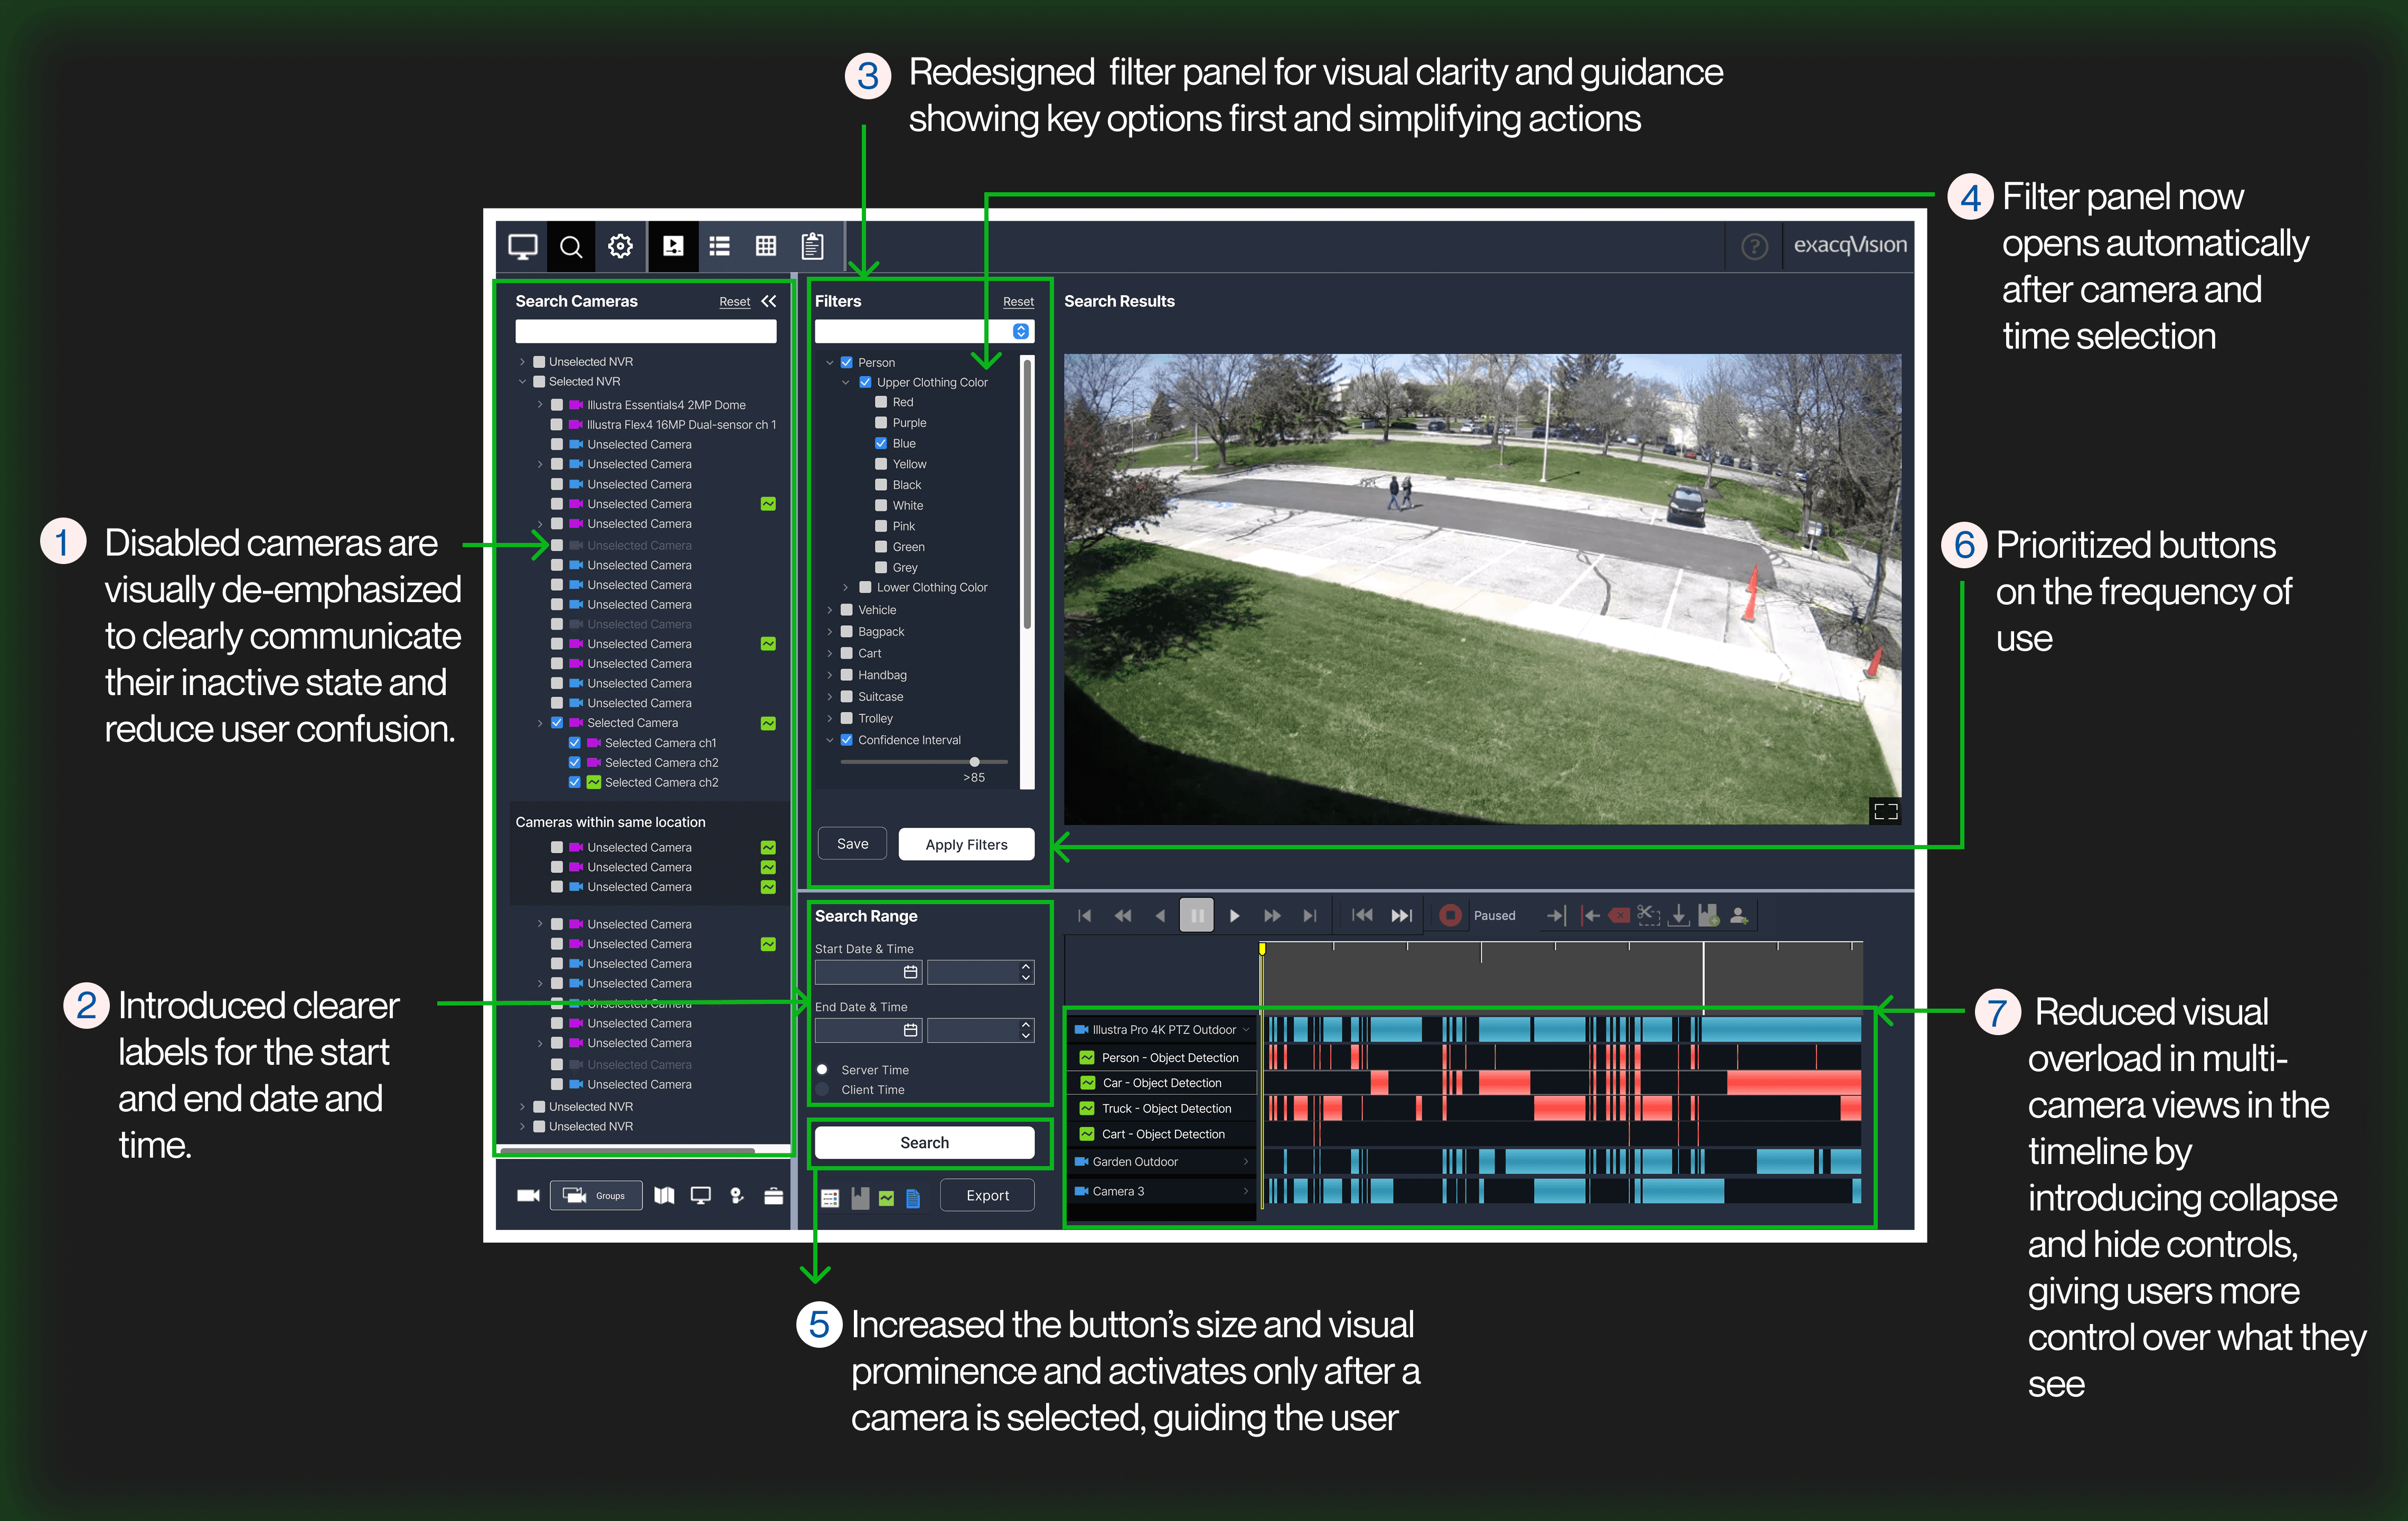The width and height of the screenshot is (2408, 1521).
Task: Expand Lower Clothing Color options
Action: (846, 588)
